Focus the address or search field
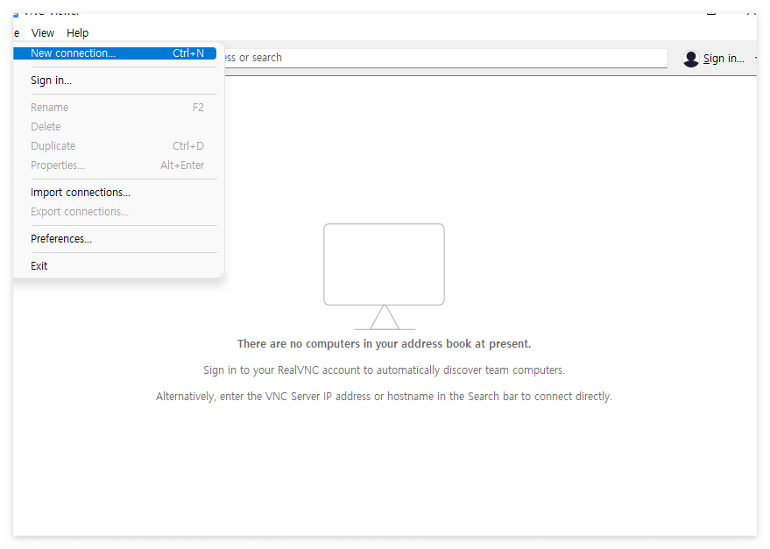This screenshot has height=549, width=770. [x=446, y=58]
